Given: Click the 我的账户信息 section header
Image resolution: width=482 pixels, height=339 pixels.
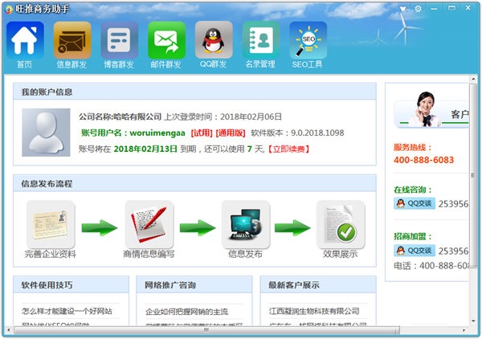Looking at the screenshot, I should [x=194, y=92].
